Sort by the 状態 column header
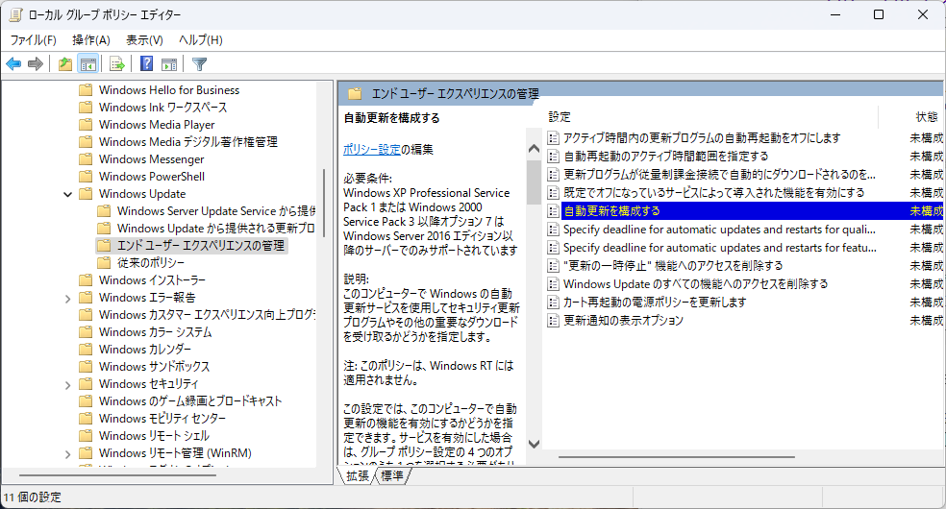 pyautogui.click(x=926, y=117)
